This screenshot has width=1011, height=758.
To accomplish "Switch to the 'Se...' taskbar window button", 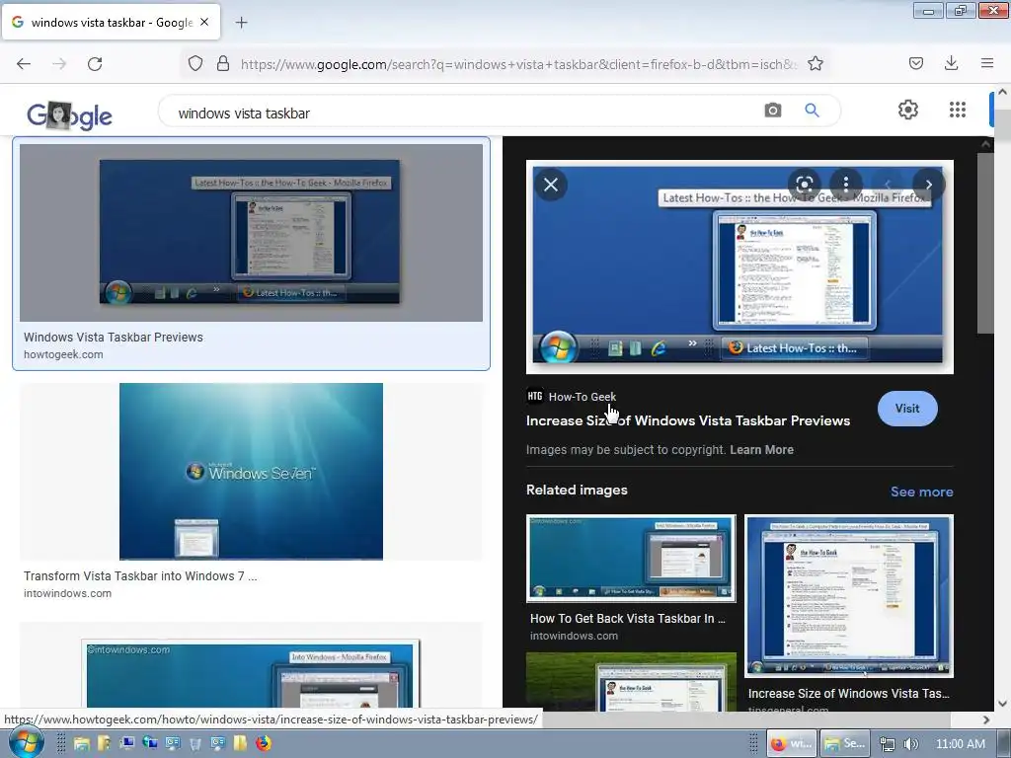I will (x=845, y=743).
